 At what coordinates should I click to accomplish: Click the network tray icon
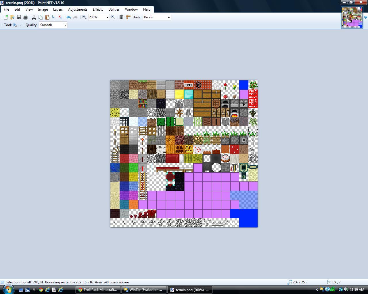point(340,289)
